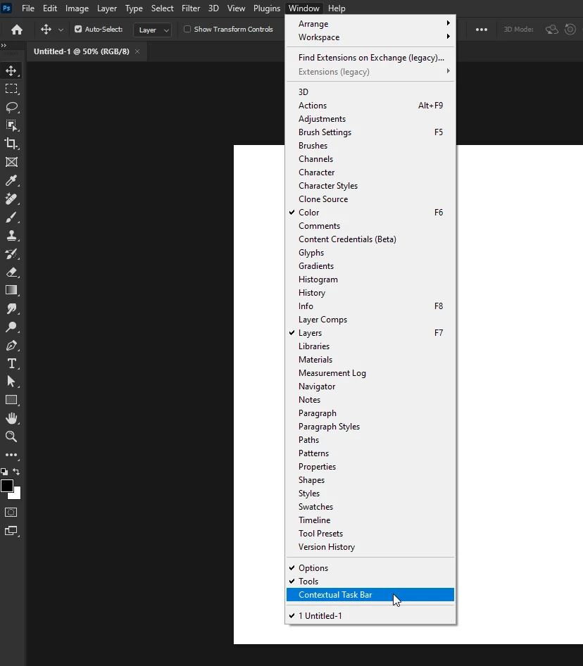583x666 pixels.
Task: Open the Image menu
Action: point(77,8)
